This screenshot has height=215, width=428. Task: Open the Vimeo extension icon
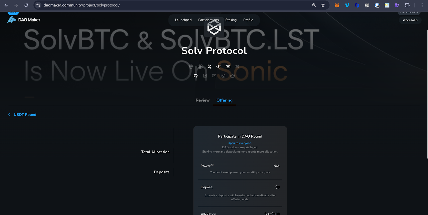point(347,5)
